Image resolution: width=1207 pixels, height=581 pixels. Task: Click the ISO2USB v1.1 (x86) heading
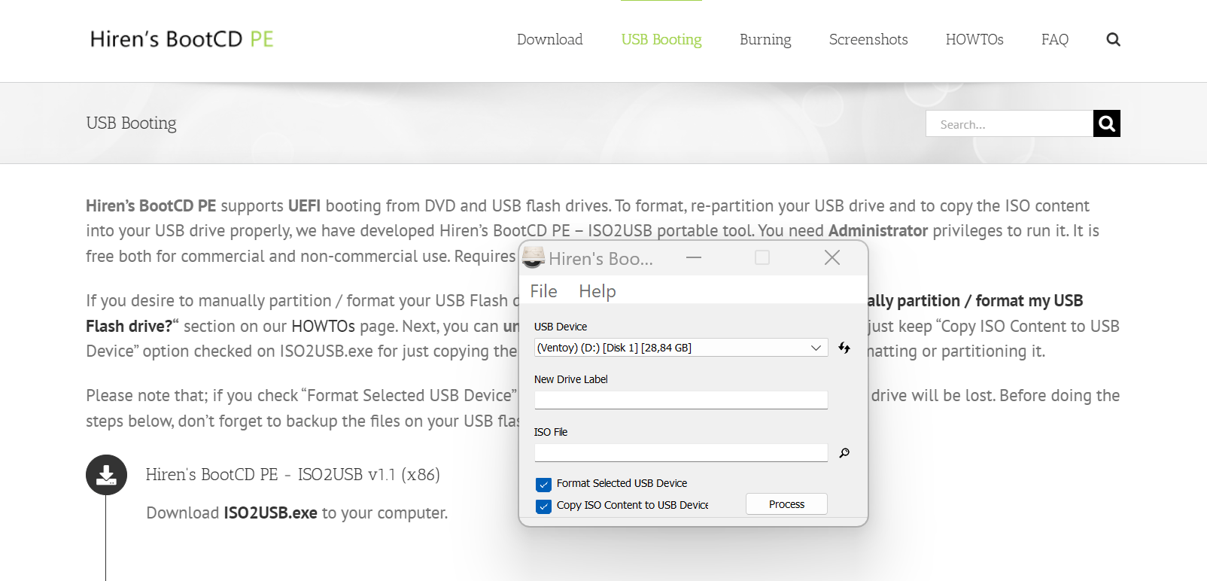(x=293, y=475)
